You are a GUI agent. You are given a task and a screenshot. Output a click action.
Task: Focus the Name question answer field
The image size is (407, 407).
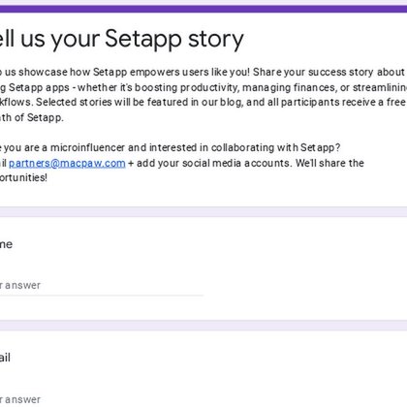pyautogui.click(x=102, y=286)
